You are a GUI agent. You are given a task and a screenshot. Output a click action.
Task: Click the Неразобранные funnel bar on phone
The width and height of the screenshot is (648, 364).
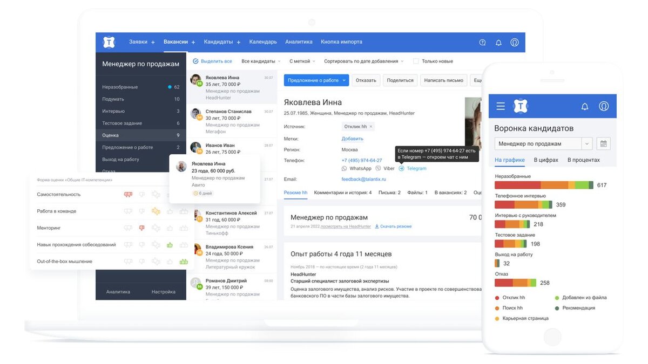[544, 185]
